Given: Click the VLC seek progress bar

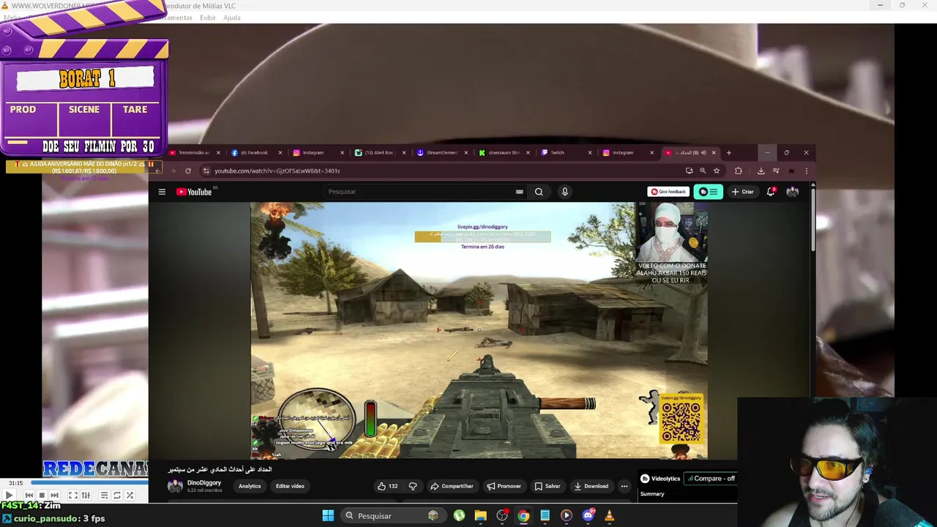Looking at the screenshot, I should point(88,483).
